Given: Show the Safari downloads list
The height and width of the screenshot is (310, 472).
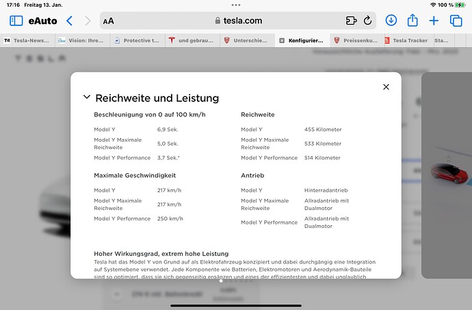Looking at the screenshot, I should pyautogui.click(x=391, y=21).
